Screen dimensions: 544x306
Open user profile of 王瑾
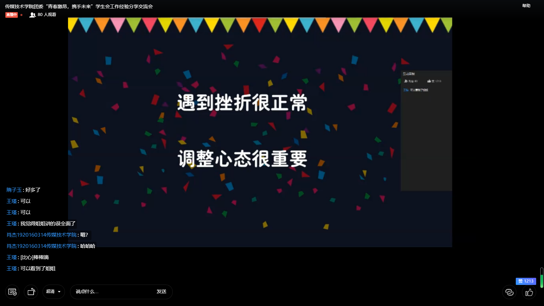(11, 201)
